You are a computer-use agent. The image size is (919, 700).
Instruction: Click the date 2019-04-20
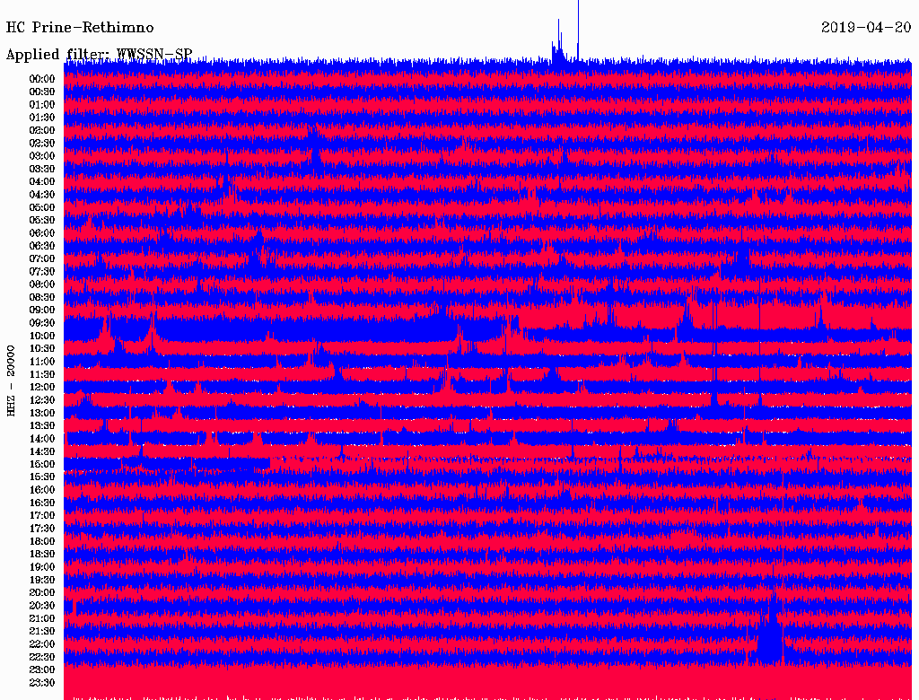(866, 28)
